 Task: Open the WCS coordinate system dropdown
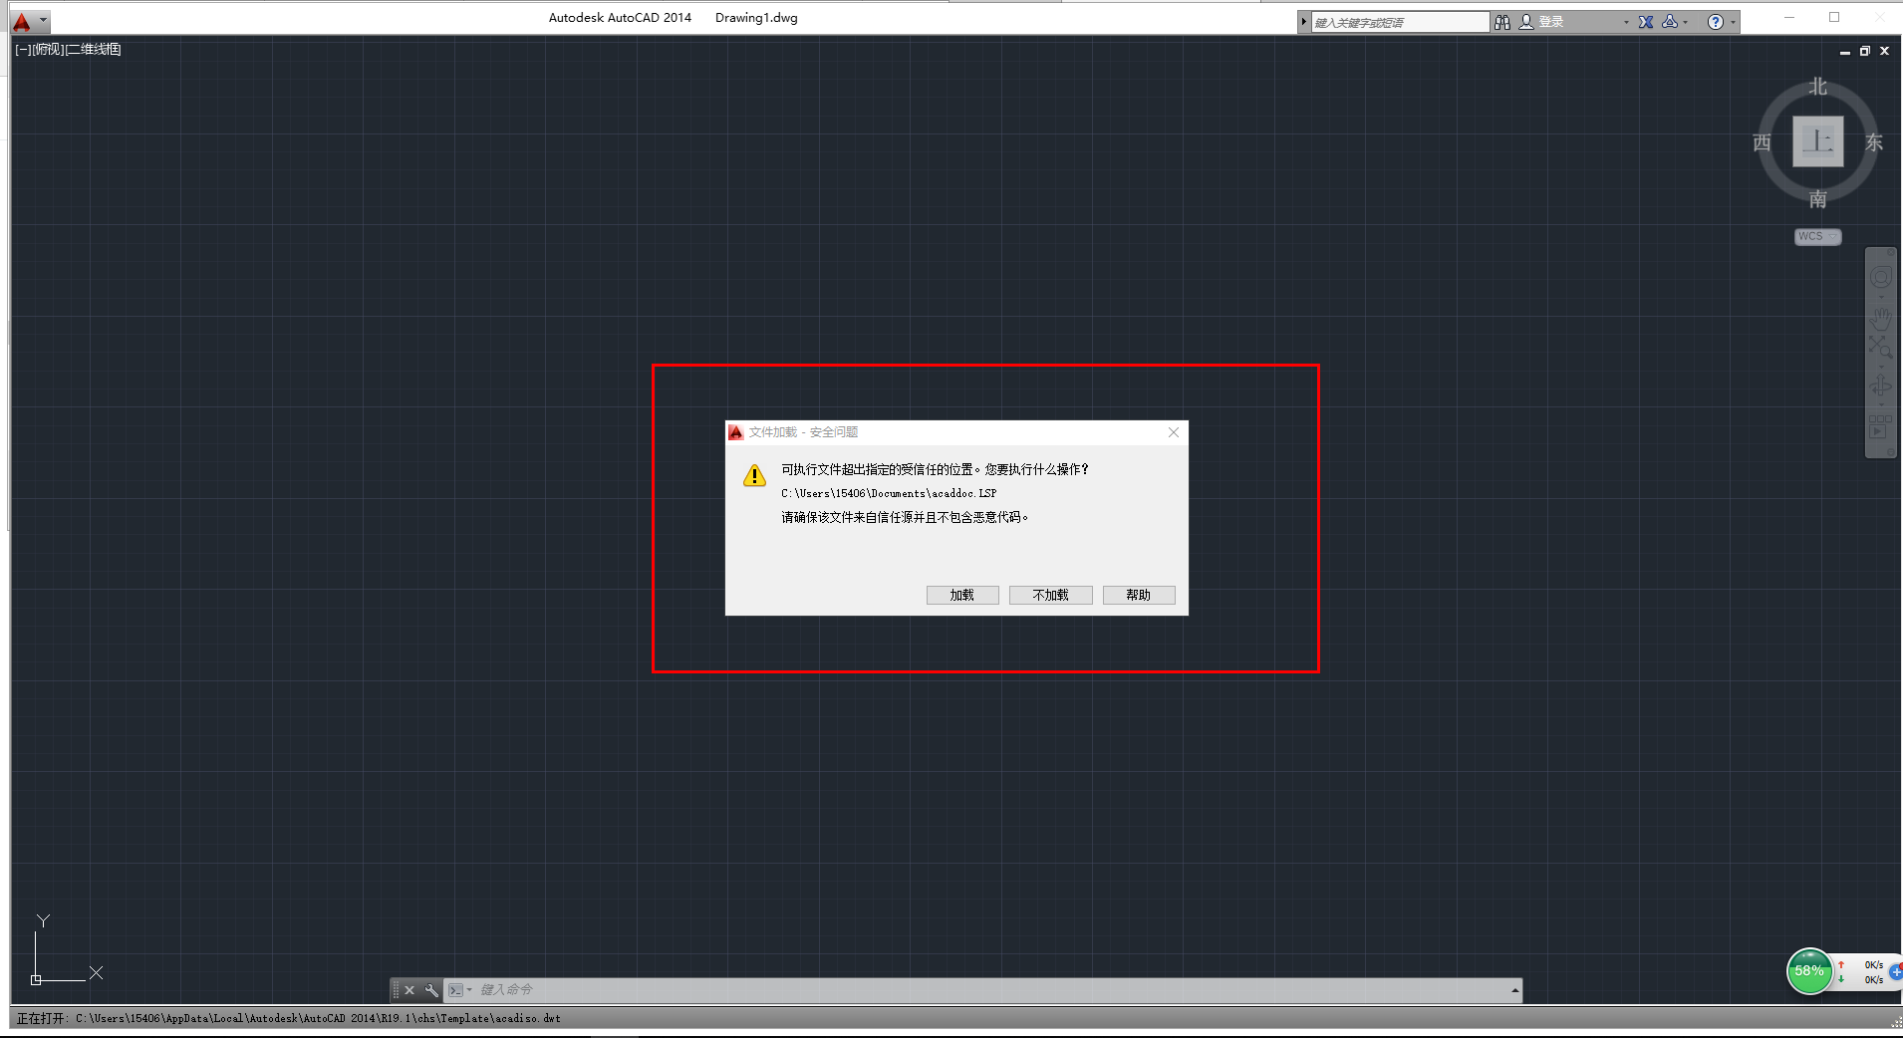(x=1818, y=237)
